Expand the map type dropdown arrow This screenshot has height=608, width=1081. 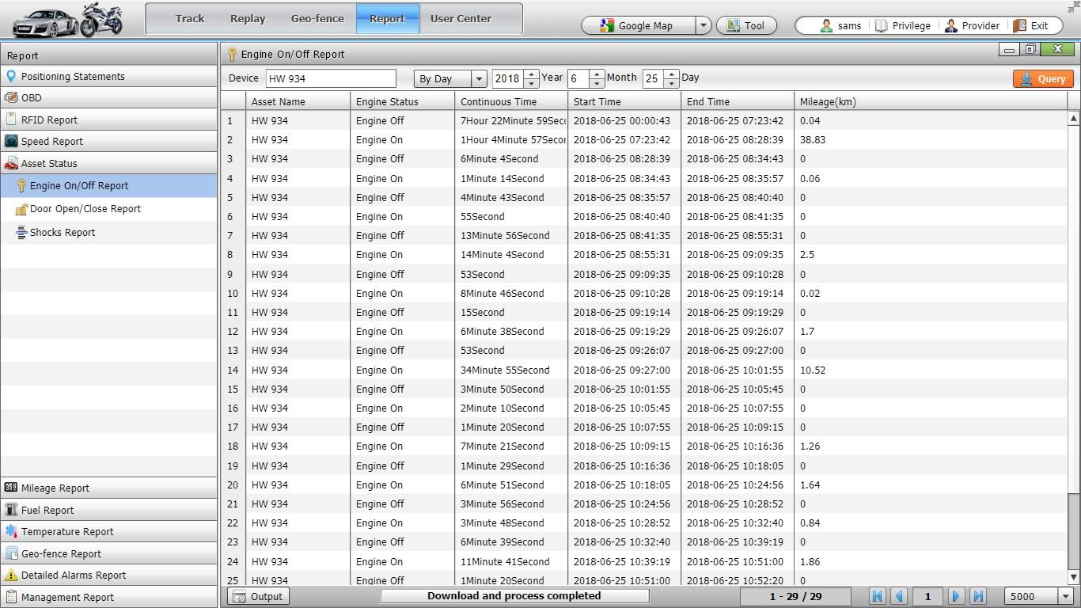pos(703,25)
